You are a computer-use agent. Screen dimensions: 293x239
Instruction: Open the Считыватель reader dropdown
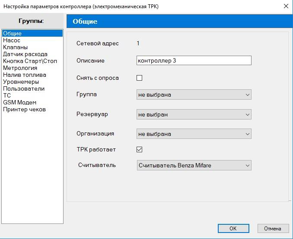coord(194,165)
